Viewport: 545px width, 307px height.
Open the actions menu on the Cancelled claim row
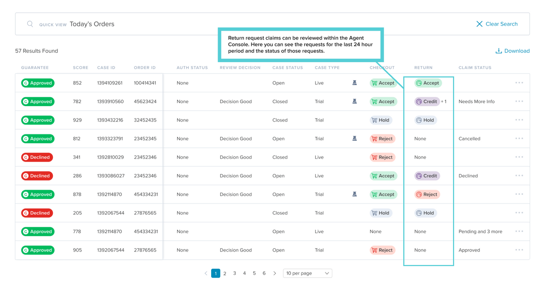(519, 138)
